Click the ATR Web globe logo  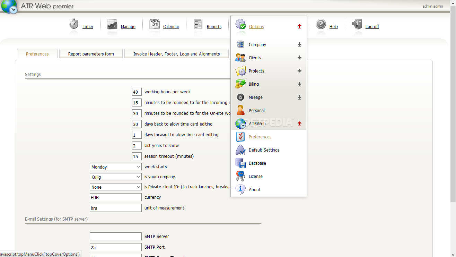point(9,7)
